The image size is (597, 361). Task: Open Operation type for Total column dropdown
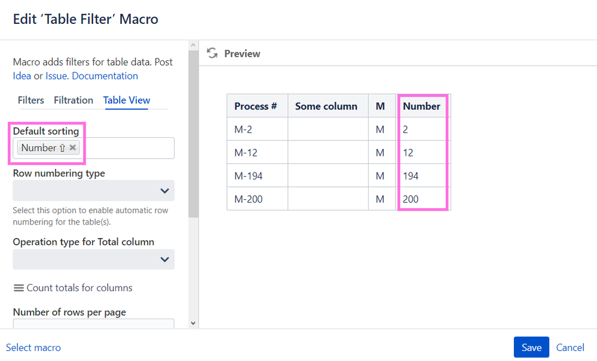point(94,260)
